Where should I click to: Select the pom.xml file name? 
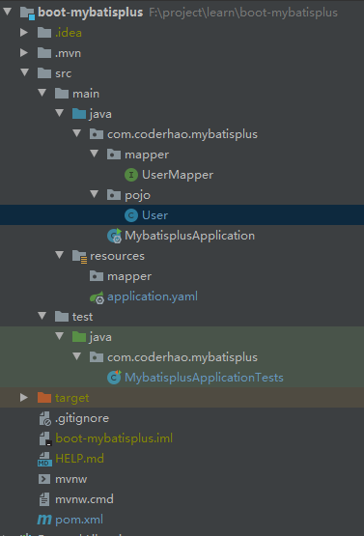(79, 520)
